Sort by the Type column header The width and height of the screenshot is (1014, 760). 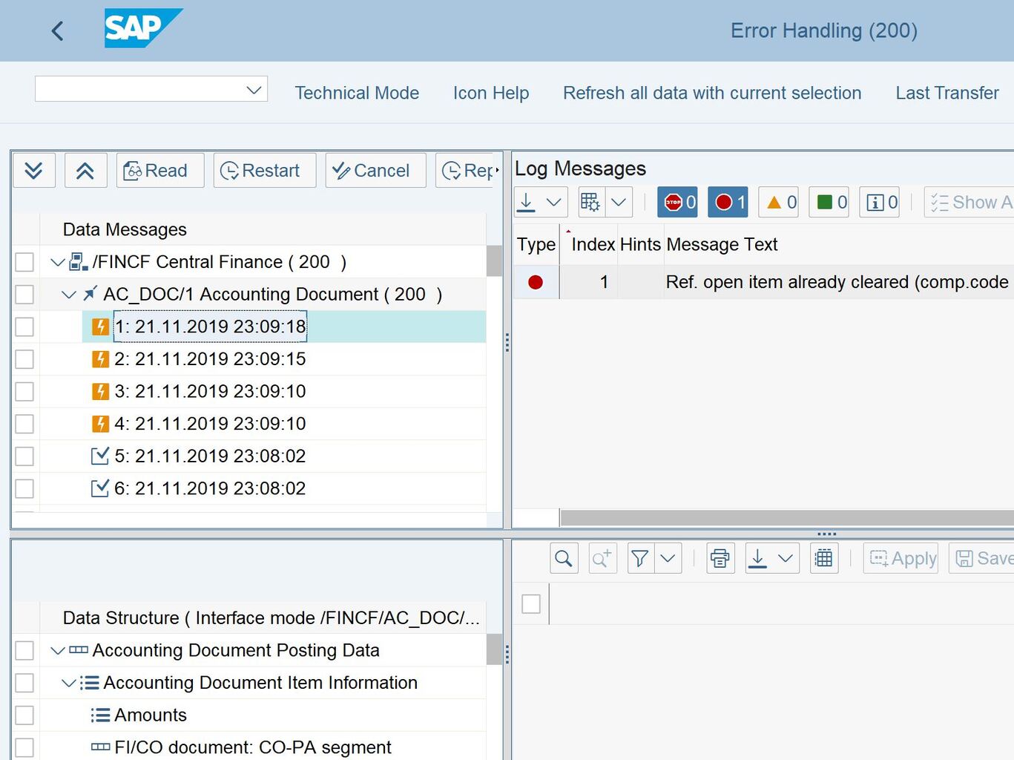tap(536, 244)
